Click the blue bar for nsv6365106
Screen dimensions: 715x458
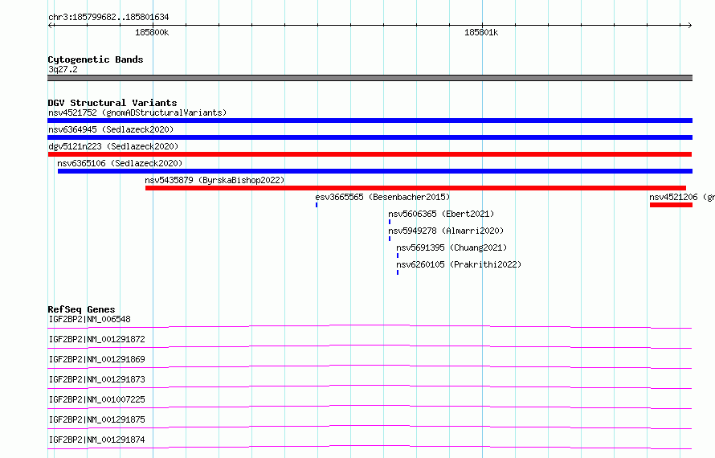coord(375,171)
